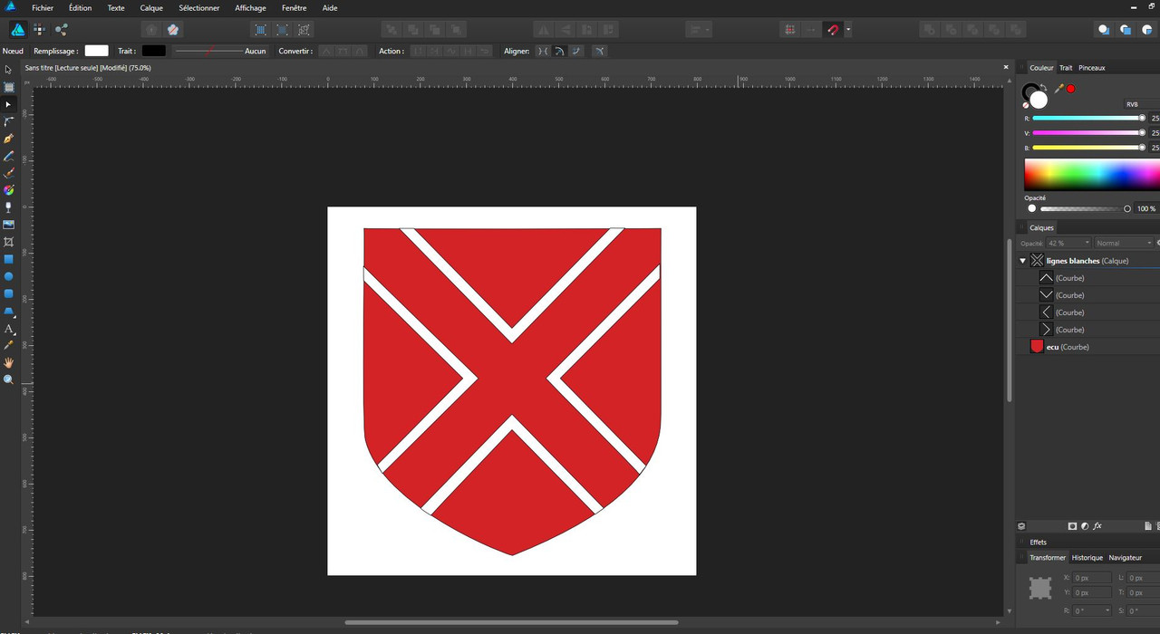Image resolution: width=1160 pixels, height=634 pixels.
Task: Select the View hand tool
Action: coord(8,362)
